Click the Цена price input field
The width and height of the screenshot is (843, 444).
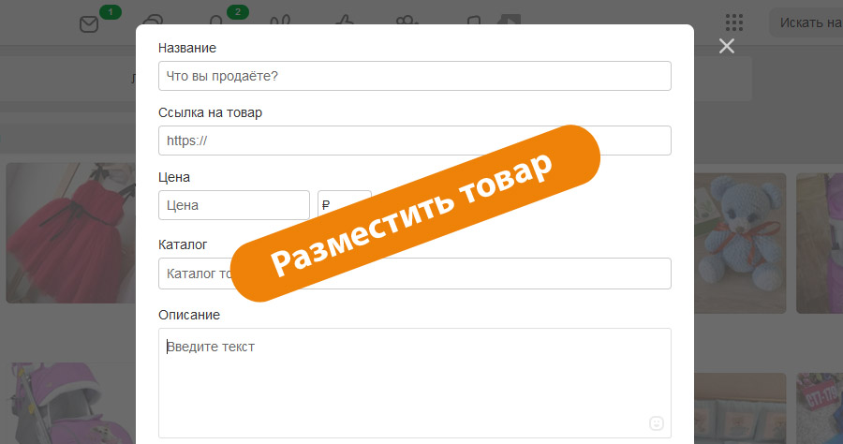[x=234, y=204]
